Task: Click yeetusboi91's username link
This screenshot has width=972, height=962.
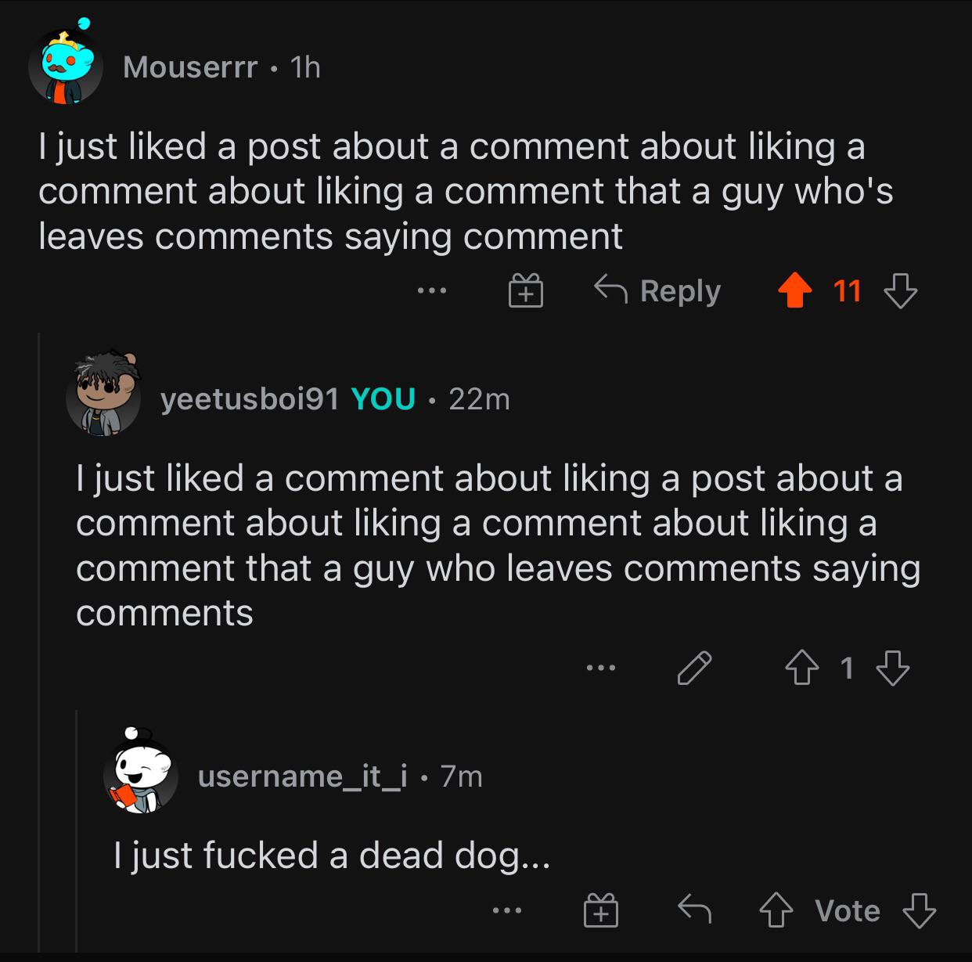Action: coord(249,401)
